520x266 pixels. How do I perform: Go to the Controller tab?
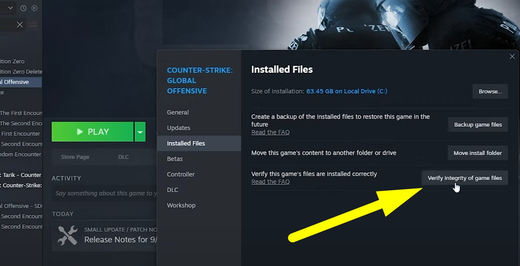[181, 174]
